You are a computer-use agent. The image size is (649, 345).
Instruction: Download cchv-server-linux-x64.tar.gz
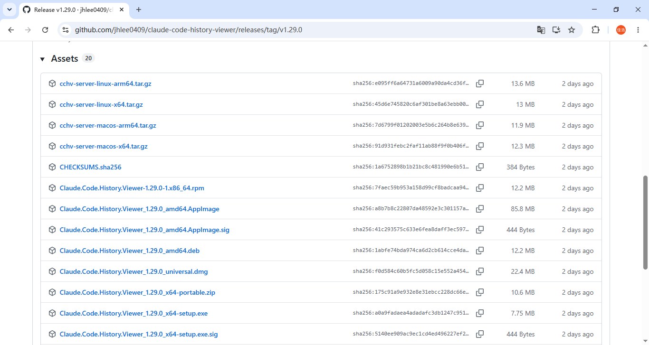tap(101, 104)
